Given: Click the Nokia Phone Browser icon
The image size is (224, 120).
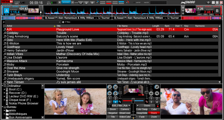Looking at the screenshot, I should [x=7, y=103].
